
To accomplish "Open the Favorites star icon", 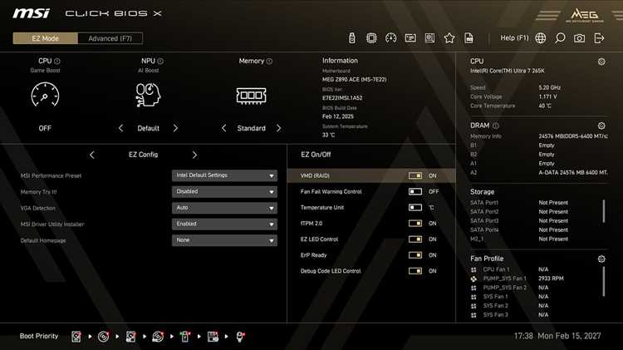I will [x=449, y=37].
